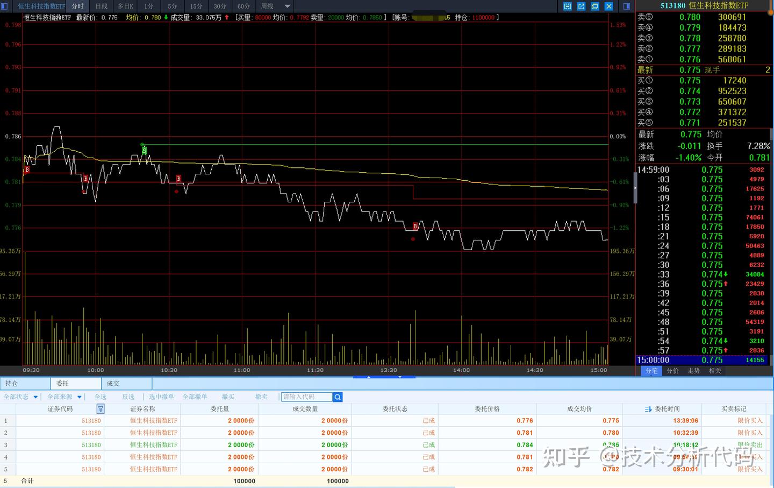774x488 pixels.
Task: Switch to the 分时 intraday chart tab
Action: pyautogui.click(x=78, y=6)
